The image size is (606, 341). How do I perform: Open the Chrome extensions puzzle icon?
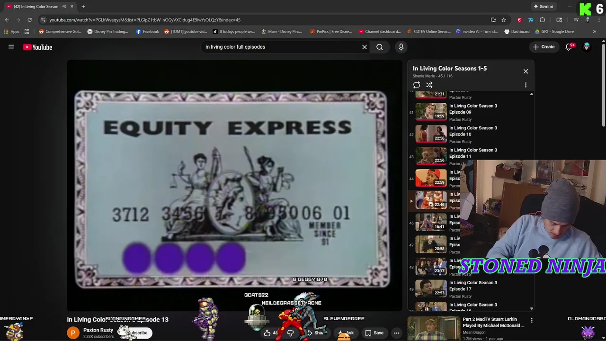point(543,20)
